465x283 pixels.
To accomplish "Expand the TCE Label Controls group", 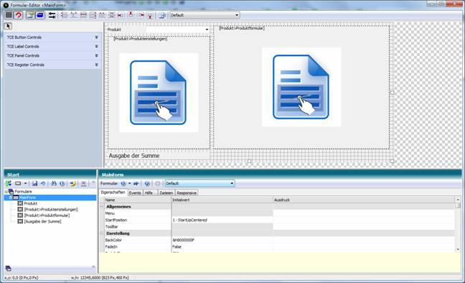I will coord(96,46).
